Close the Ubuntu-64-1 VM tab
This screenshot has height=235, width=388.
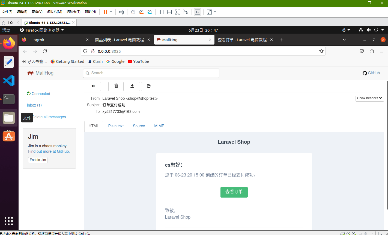[x=74, y=22]
